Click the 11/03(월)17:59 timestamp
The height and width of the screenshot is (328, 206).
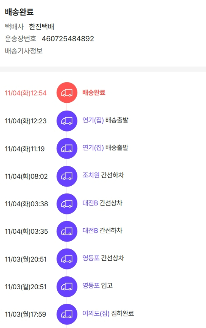[26, 314]
